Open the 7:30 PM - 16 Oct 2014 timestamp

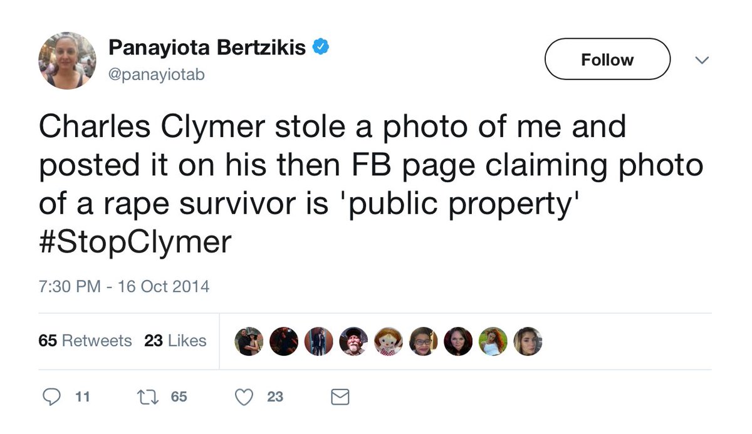click(123, 287)
